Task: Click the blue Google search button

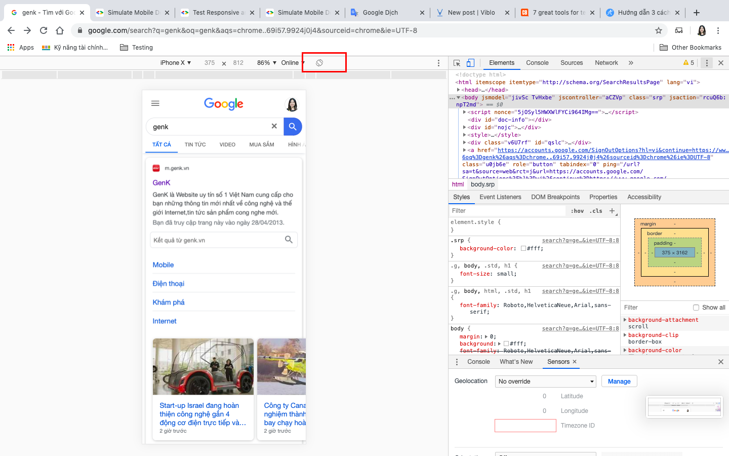Action: click(293, 126)
